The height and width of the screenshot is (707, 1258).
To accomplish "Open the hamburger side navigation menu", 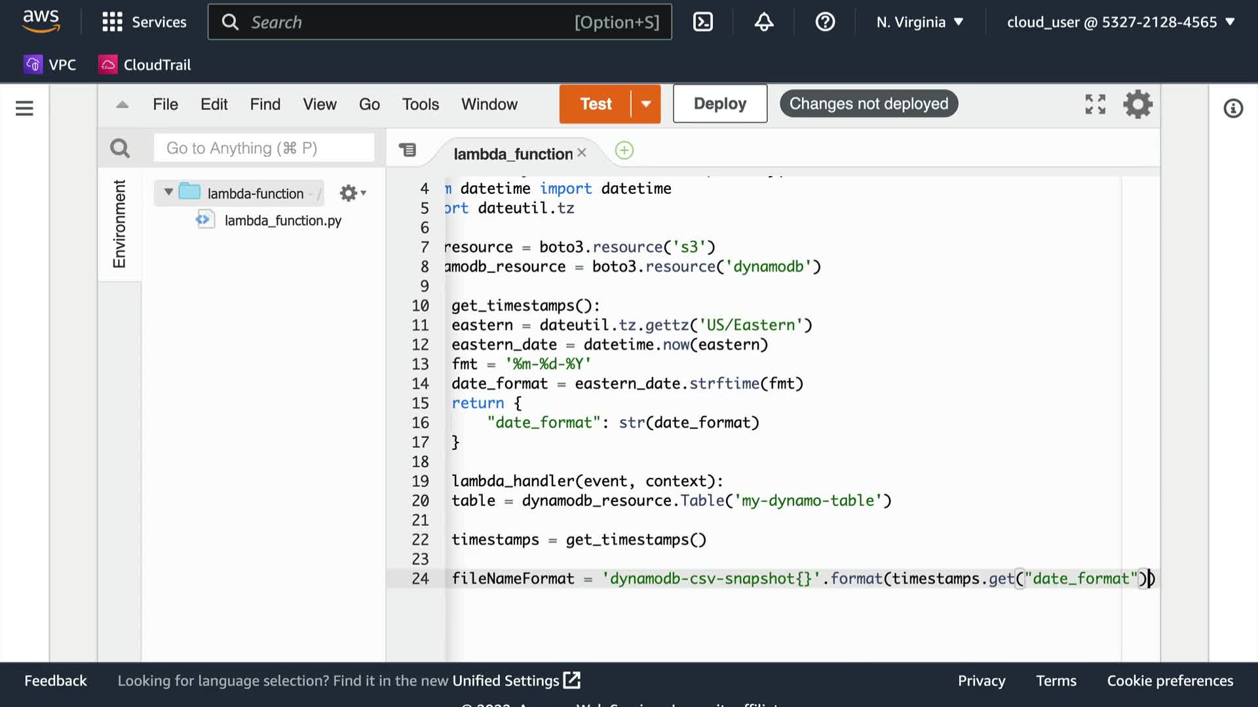I will click(24, 109).
